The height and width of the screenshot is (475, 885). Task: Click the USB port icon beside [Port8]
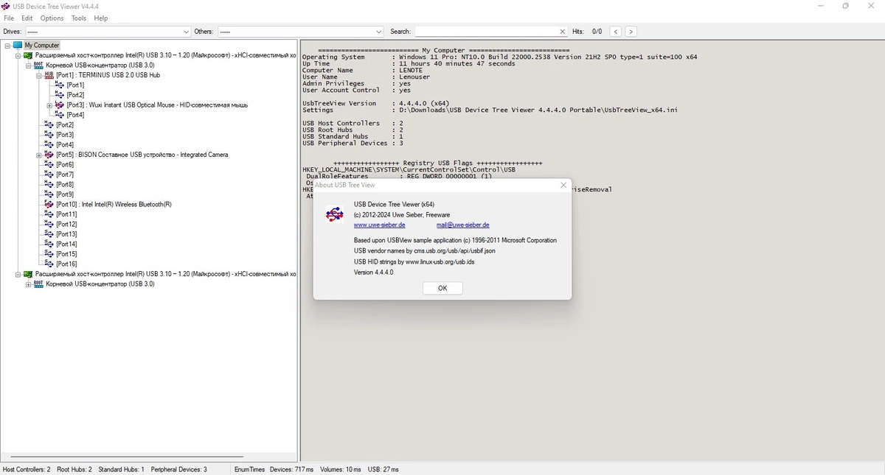click(x=49, y=184)
